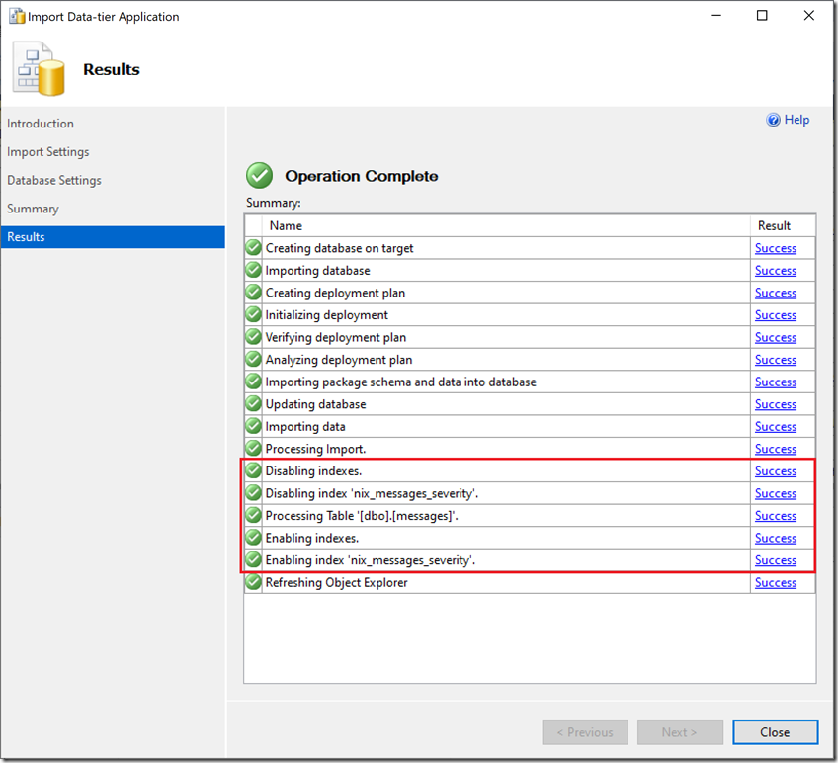
Task: Click green check beside Importing database
Action: pos(253,270)
